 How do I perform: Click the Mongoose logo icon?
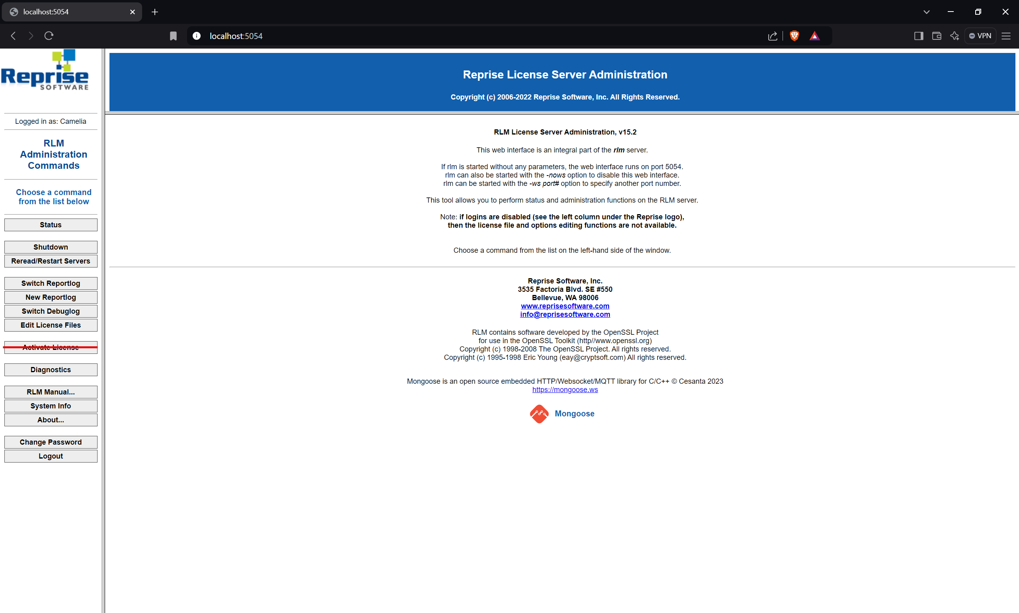coord(539,414)
